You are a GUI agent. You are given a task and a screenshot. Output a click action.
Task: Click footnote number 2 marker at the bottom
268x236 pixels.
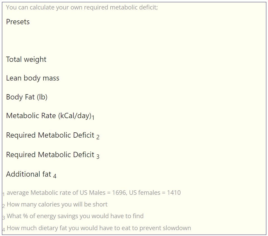point(4,206)
